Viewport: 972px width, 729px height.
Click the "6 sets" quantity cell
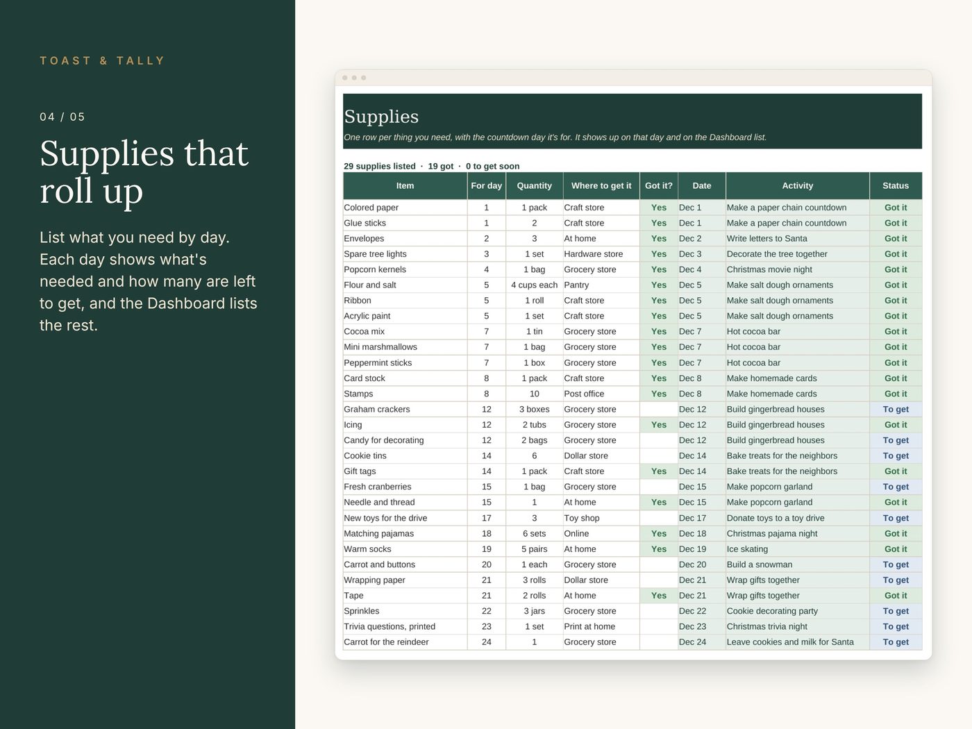click(x=534, y=534)
